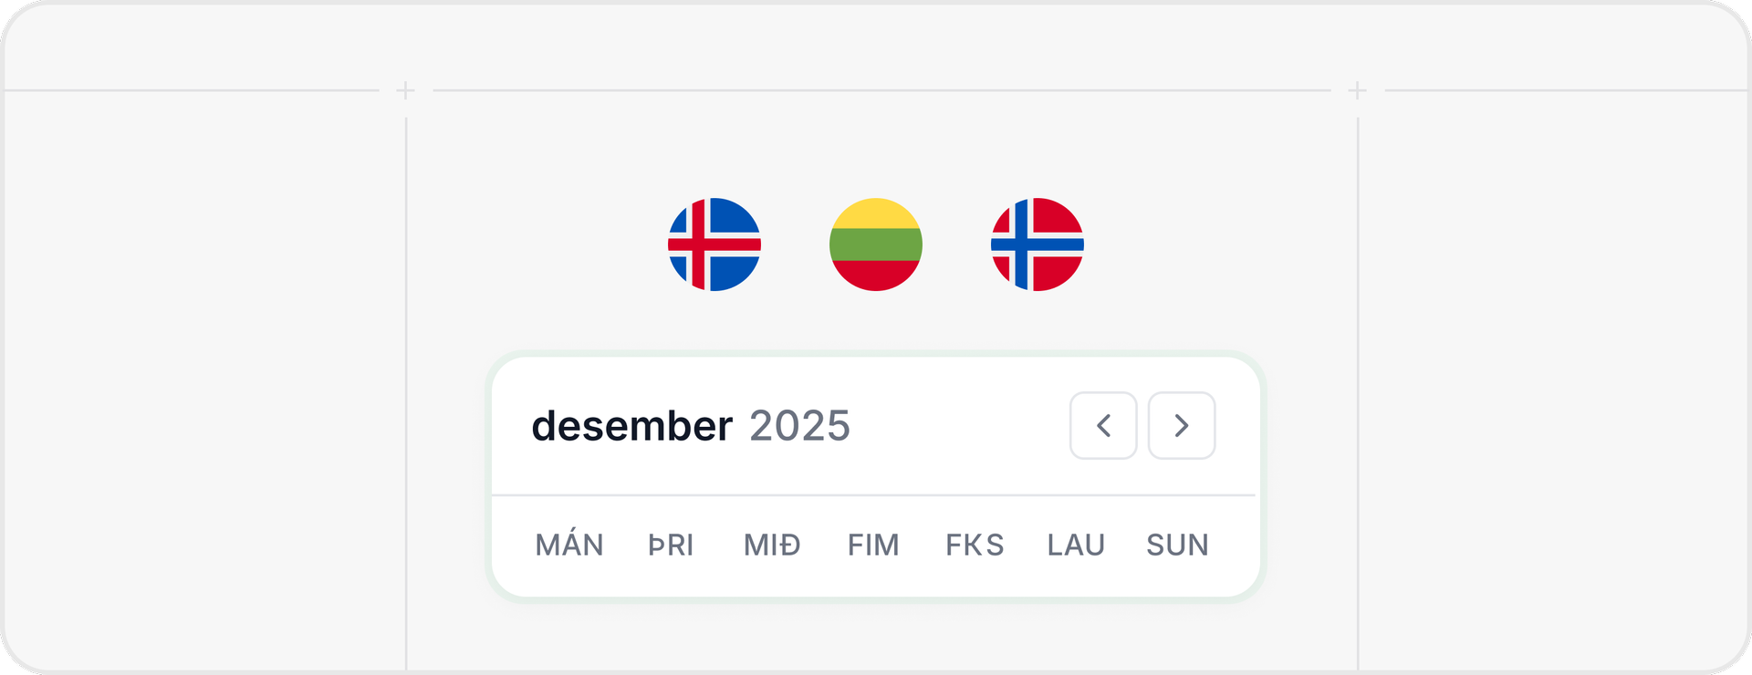
Task: Click the 2025 year text
Action: [799, 425]
